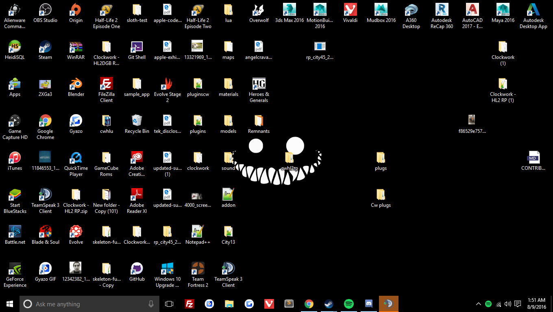Click the Vivaldi taskbar icon
Viewport: 553px width, 312px height.
[269, 304]
